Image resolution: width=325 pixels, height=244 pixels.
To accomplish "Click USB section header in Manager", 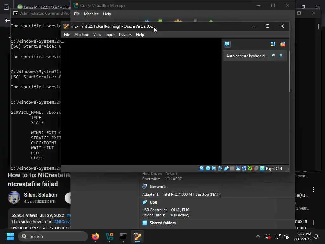I will click(153, 202).
